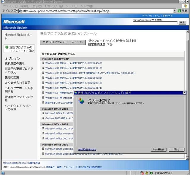Open the ファイル(F) menu

[x=10, y=6]
